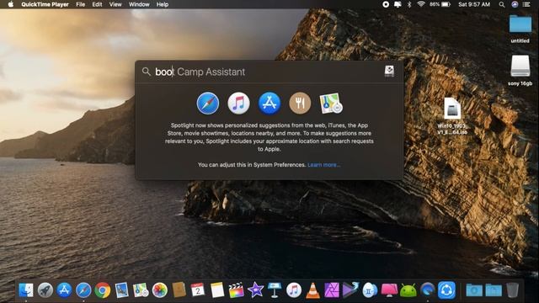Click the magnifier inside the Spotlight bar
This screenshot has width=539, height=303.
(x=146, y=72)
